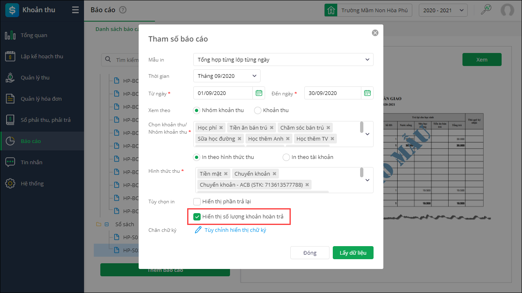Viewport: 522px width, 293px height.
Task: Click the Đến ngày date field 30/09/2020
Action: click(x=333, y=93)
